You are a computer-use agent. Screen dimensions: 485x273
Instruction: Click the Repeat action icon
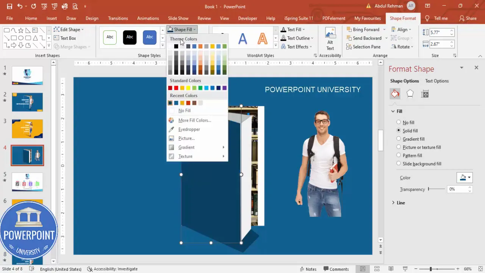pos(33,6)
